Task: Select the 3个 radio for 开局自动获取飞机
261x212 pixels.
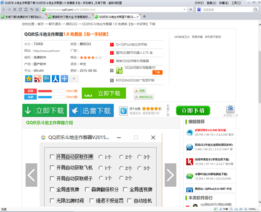Action: (140, 168)
